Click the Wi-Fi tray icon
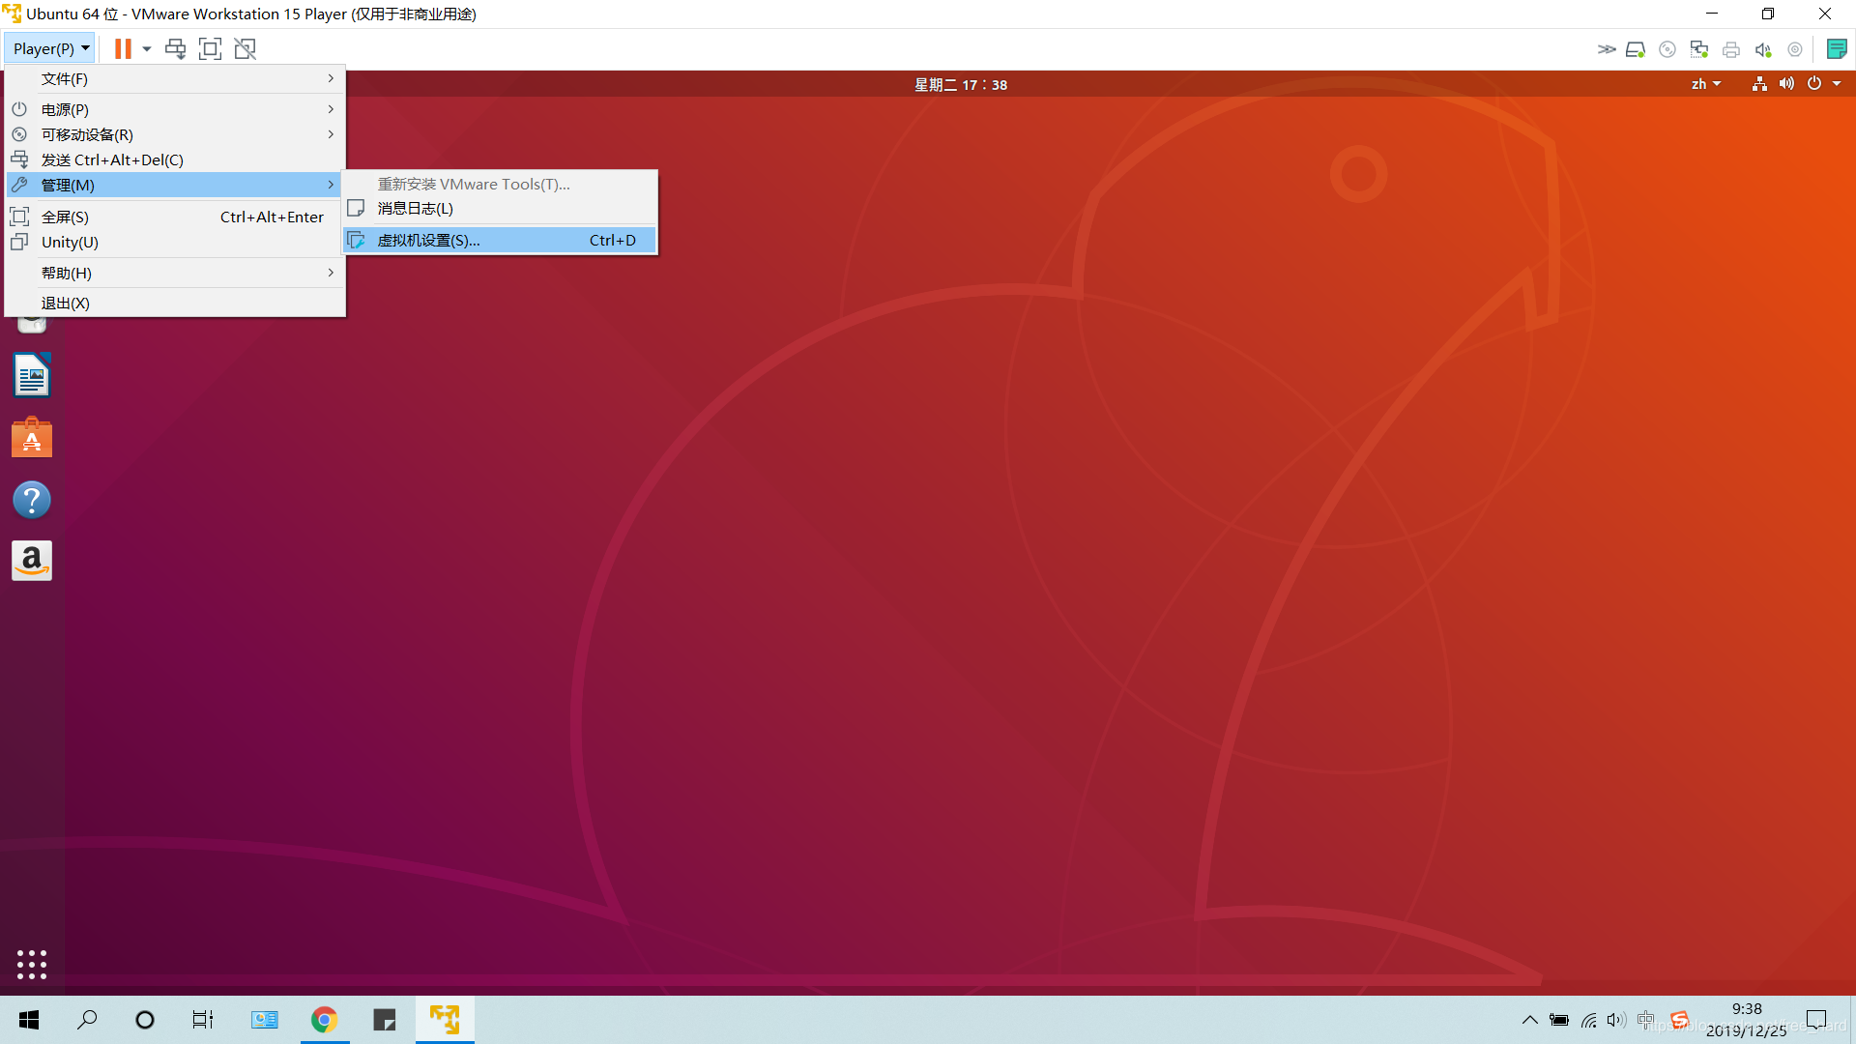The width and height of the screenshot is (1856, 1044). point(1588,1020)
